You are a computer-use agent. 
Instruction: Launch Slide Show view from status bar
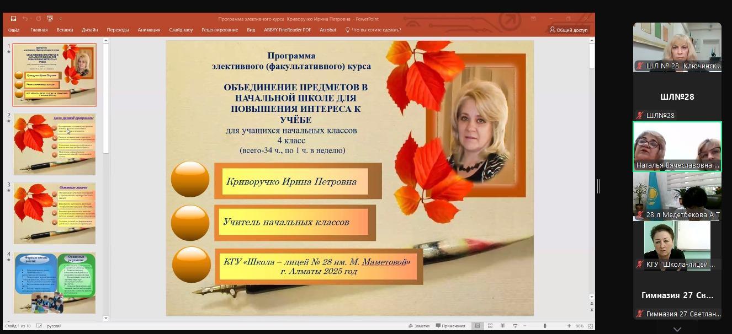coord(514,326)
